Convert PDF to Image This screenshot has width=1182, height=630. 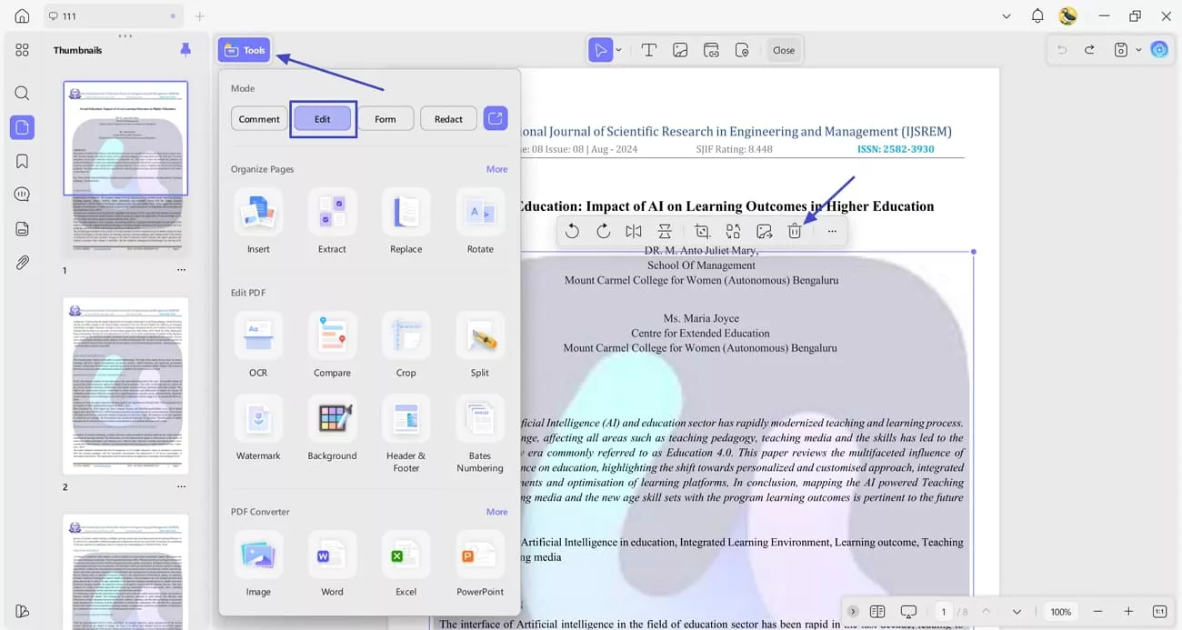(x=258, y=564)
